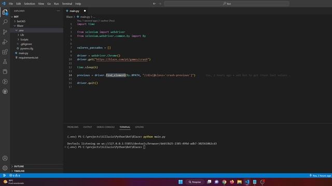Expand the Scripts folder
The height and width of the screenshot is (186, 332).
(18, 39)
